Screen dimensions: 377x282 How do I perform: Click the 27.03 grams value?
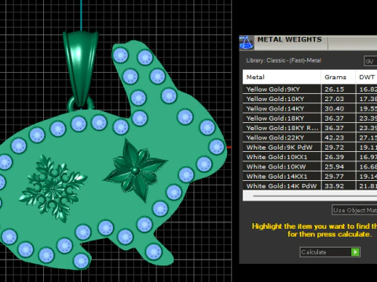(335, 99)
